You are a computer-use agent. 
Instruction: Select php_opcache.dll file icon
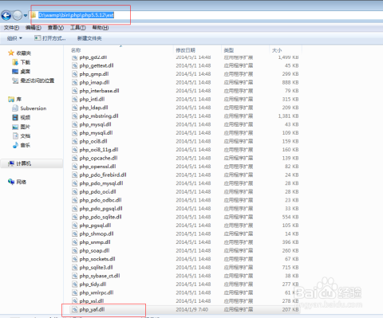75,158
